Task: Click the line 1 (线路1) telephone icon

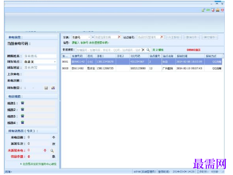Action: (x=22, y=103)
